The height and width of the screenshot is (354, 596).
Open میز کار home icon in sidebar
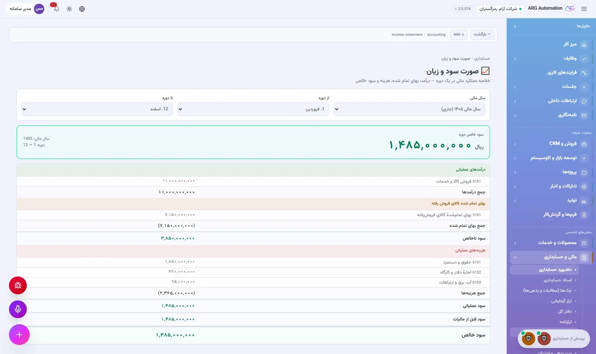tap(584, 45)
